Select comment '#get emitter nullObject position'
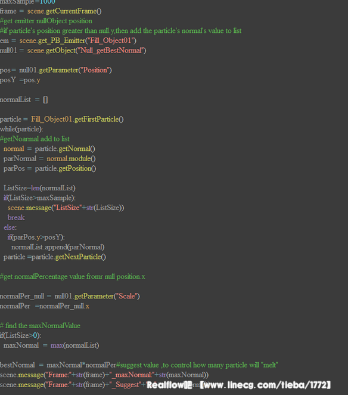 (x=46, y=21)
